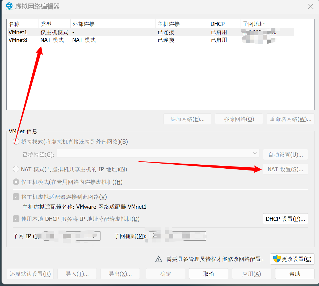Toggle 将主机虚拟适配器连接到此网络 checkbox
319x286 pixels.
point(16,197)
